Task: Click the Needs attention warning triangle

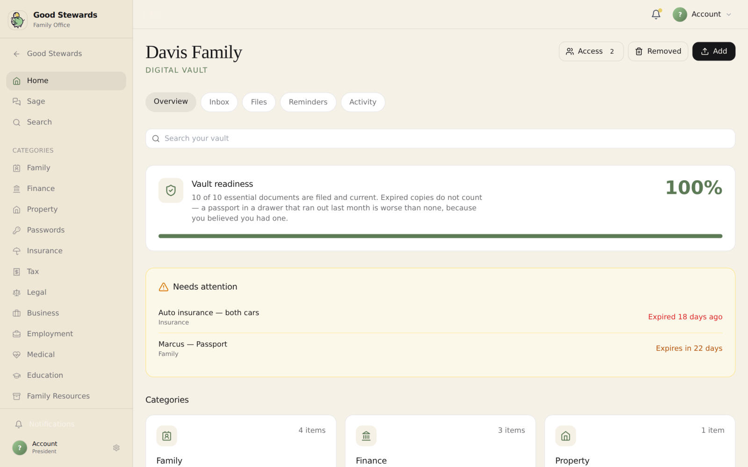Action: 164,287
